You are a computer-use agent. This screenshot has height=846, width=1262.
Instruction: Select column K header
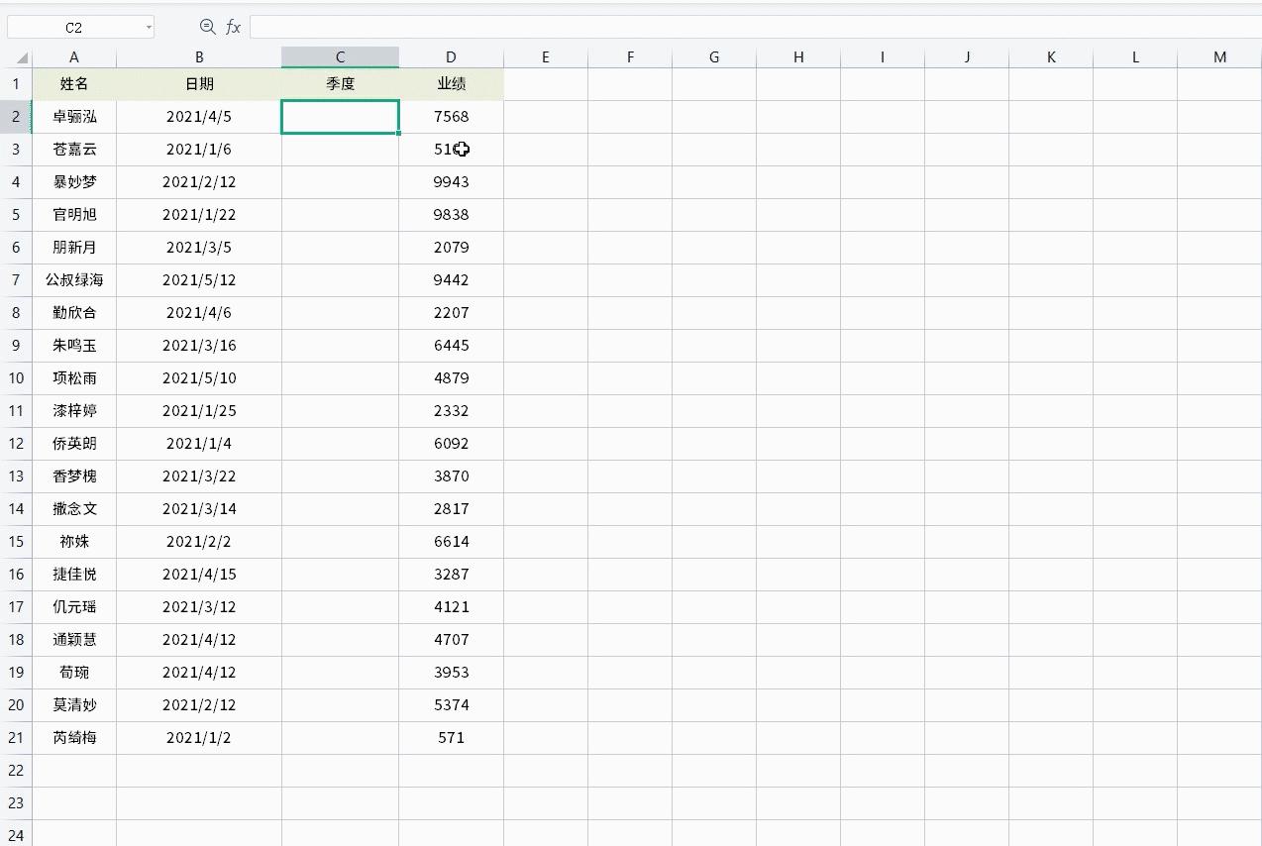coord(1051,57)
